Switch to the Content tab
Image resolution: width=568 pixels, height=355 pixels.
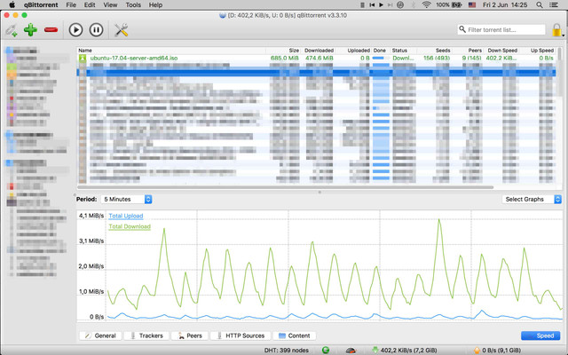tap(294, 335)
